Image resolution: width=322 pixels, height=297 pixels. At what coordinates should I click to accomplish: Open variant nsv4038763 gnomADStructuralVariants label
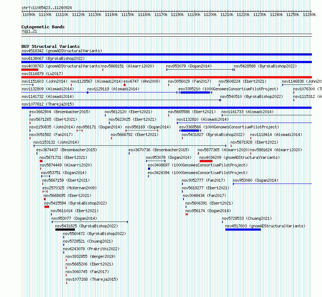(62, 66)
